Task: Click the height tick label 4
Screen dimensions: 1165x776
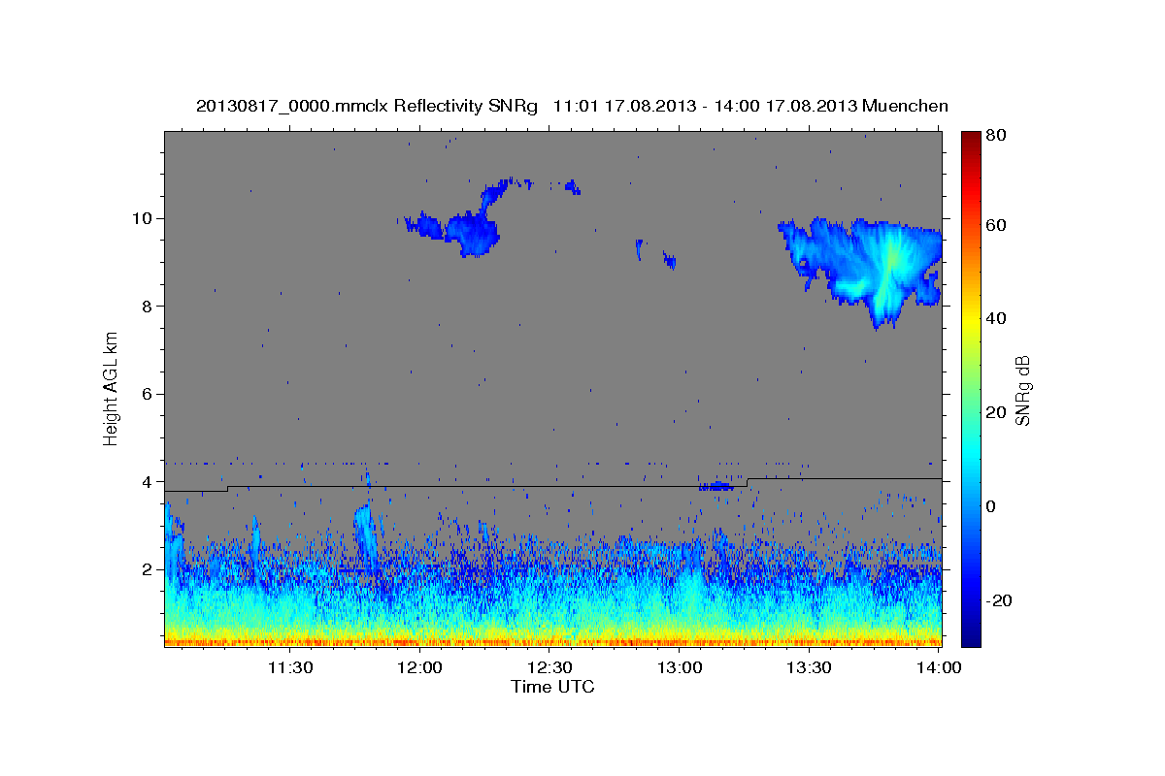Action: pos(150,482)
